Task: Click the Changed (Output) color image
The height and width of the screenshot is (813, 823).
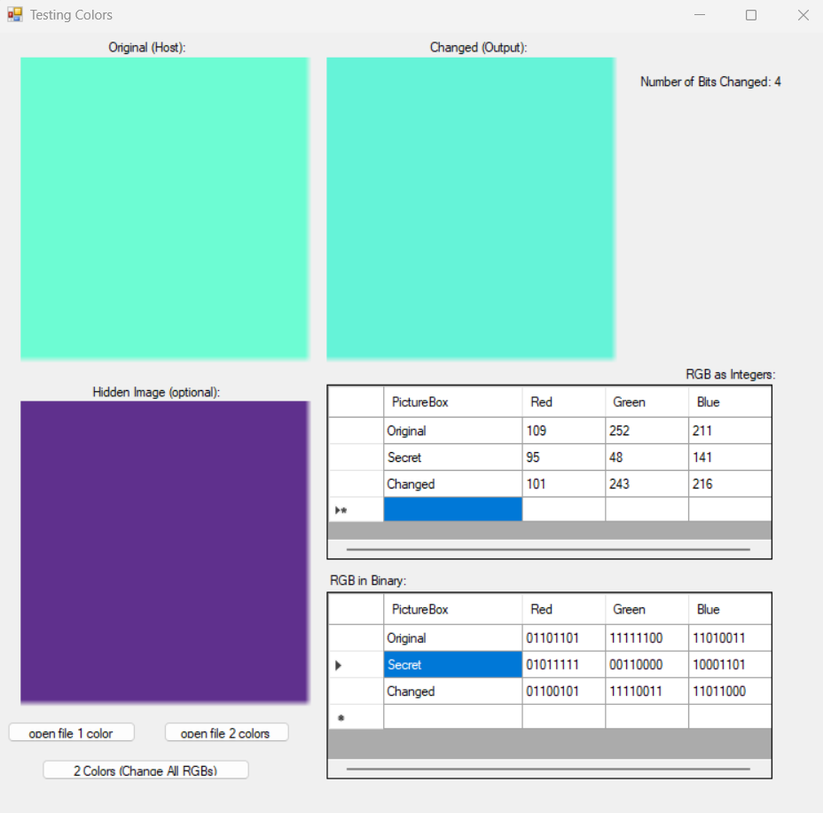Action: tap(470, 208)
